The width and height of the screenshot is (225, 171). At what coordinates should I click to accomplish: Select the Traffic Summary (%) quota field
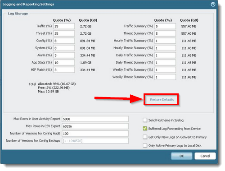tap(165, 26)
